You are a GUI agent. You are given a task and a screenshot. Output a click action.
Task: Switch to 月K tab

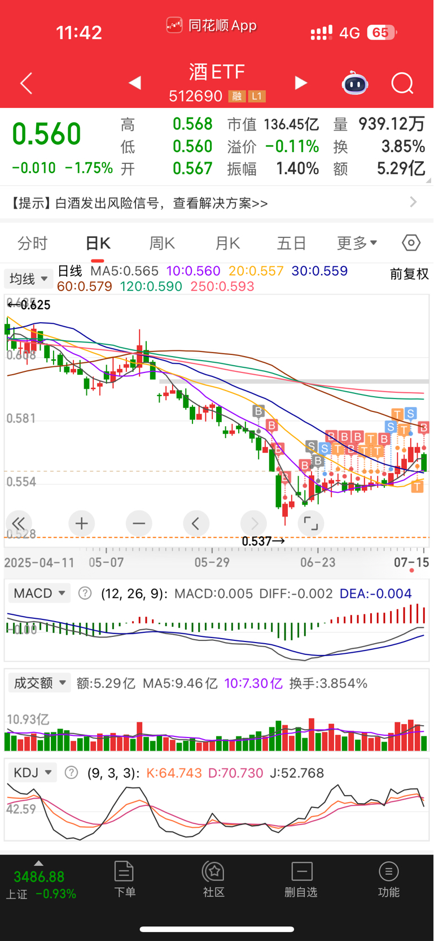[227, 243]
